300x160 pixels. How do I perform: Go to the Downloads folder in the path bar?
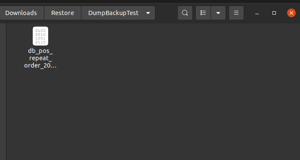[21, 13]
